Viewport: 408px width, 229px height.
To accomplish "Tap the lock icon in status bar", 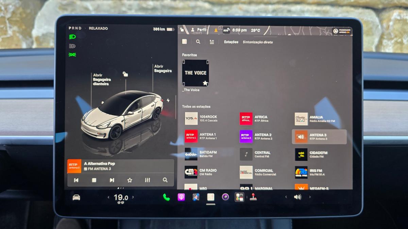I will click(x=182, y=30).
